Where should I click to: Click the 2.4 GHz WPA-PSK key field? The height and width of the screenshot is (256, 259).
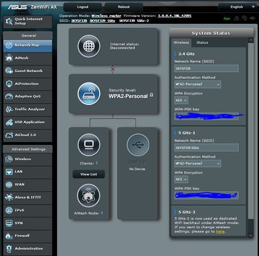(207, 117)
